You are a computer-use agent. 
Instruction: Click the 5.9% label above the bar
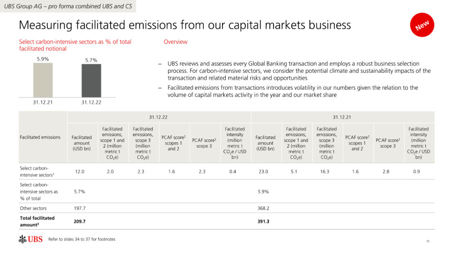click(43, 59)
